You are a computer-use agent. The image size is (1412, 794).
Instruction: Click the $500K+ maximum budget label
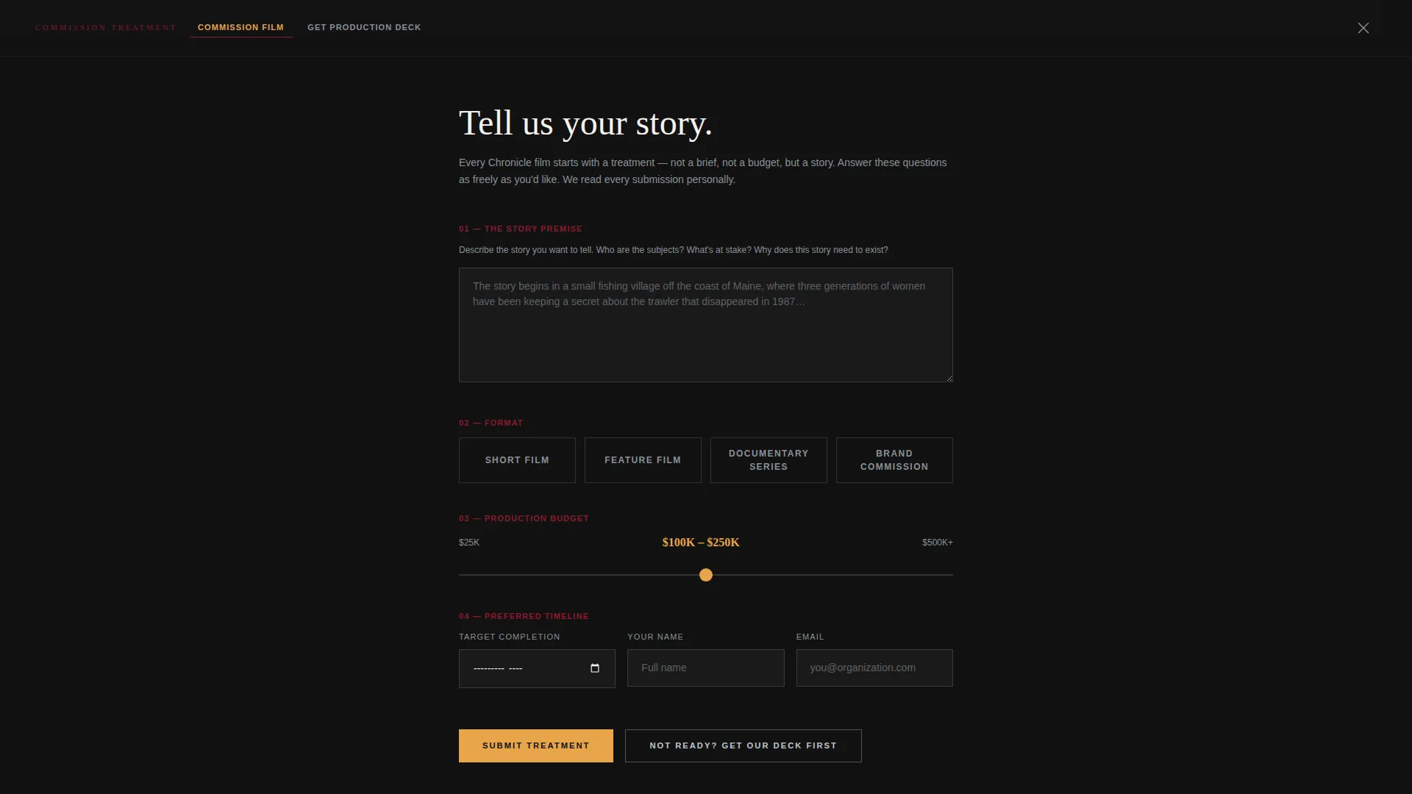tap(938, 543)
